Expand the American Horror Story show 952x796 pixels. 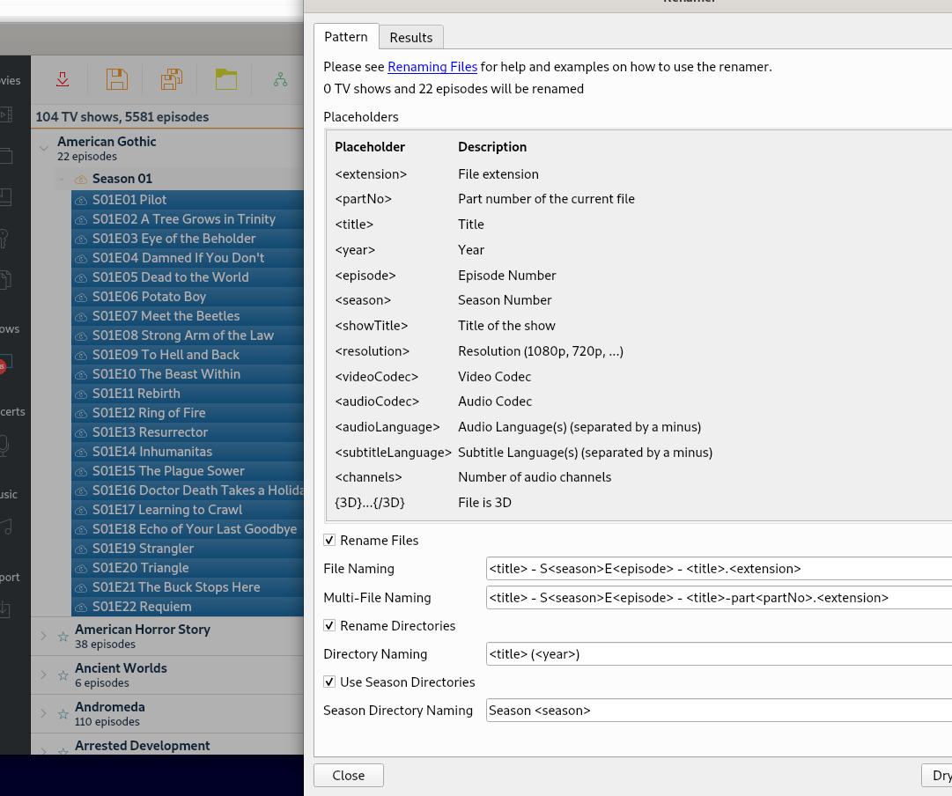click(43, 637)
